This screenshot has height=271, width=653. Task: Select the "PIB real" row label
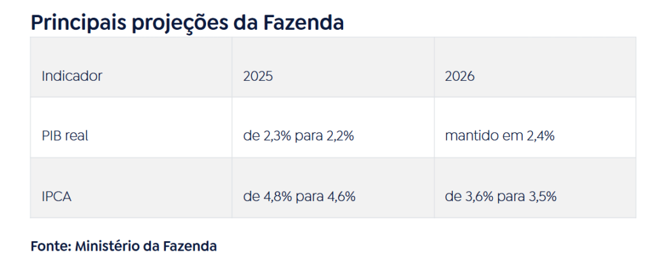[64, 136]
